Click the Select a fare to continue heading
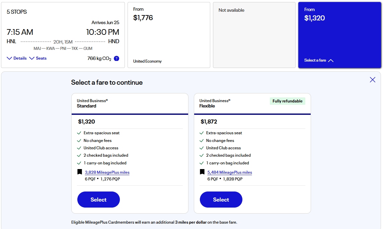This screenshot has width=383, height=229. click(x=107, y=82)
